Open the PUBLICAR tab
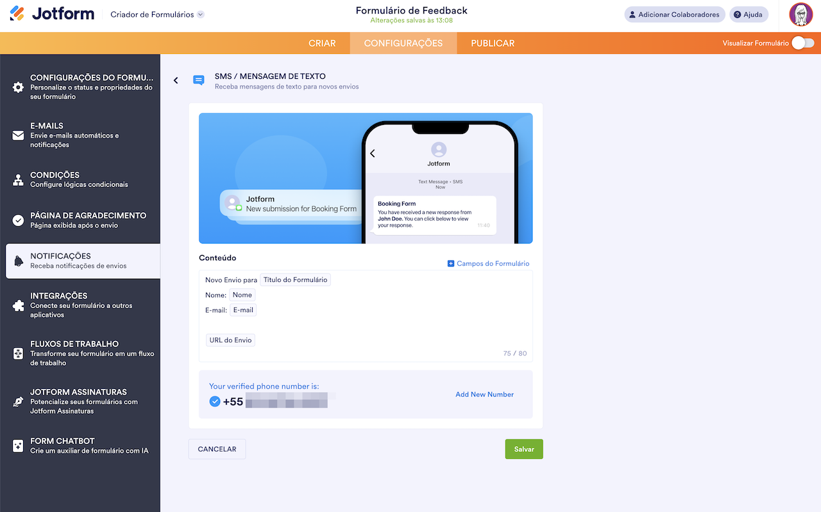Image resolution: width=821 pixels, height=512 pixels. [492, 43]
